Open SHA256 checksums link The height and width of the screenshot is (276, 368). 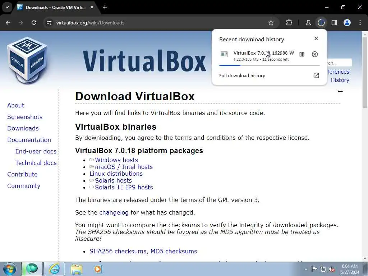[x=119, y=251]
